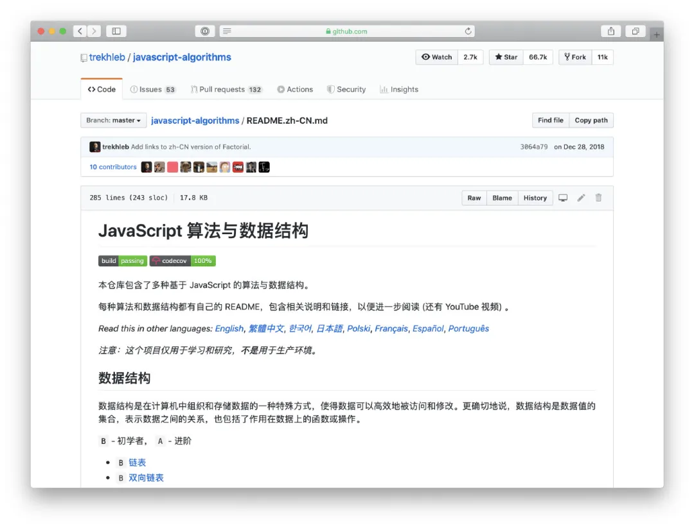Open the Actions tab
Viewport: 694px width, 528px height.
point(295,89)
